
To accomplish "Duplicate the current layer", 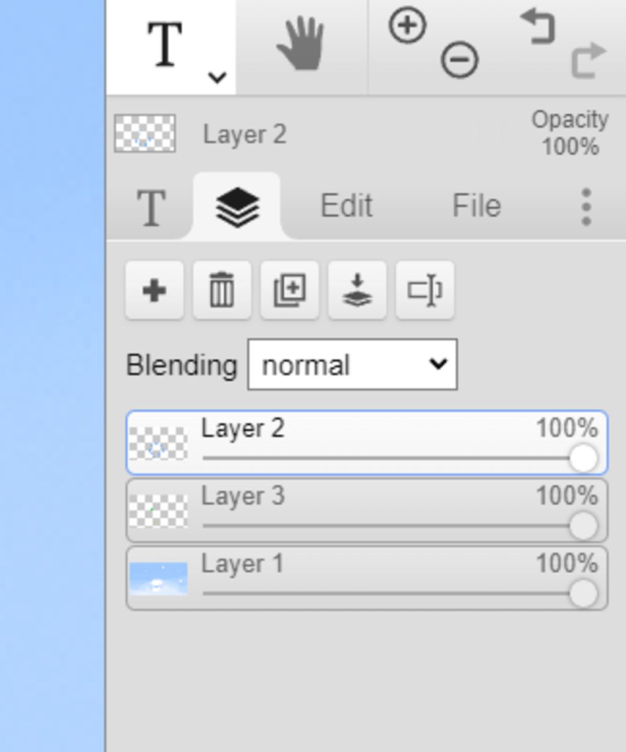I will click(290, 290).
